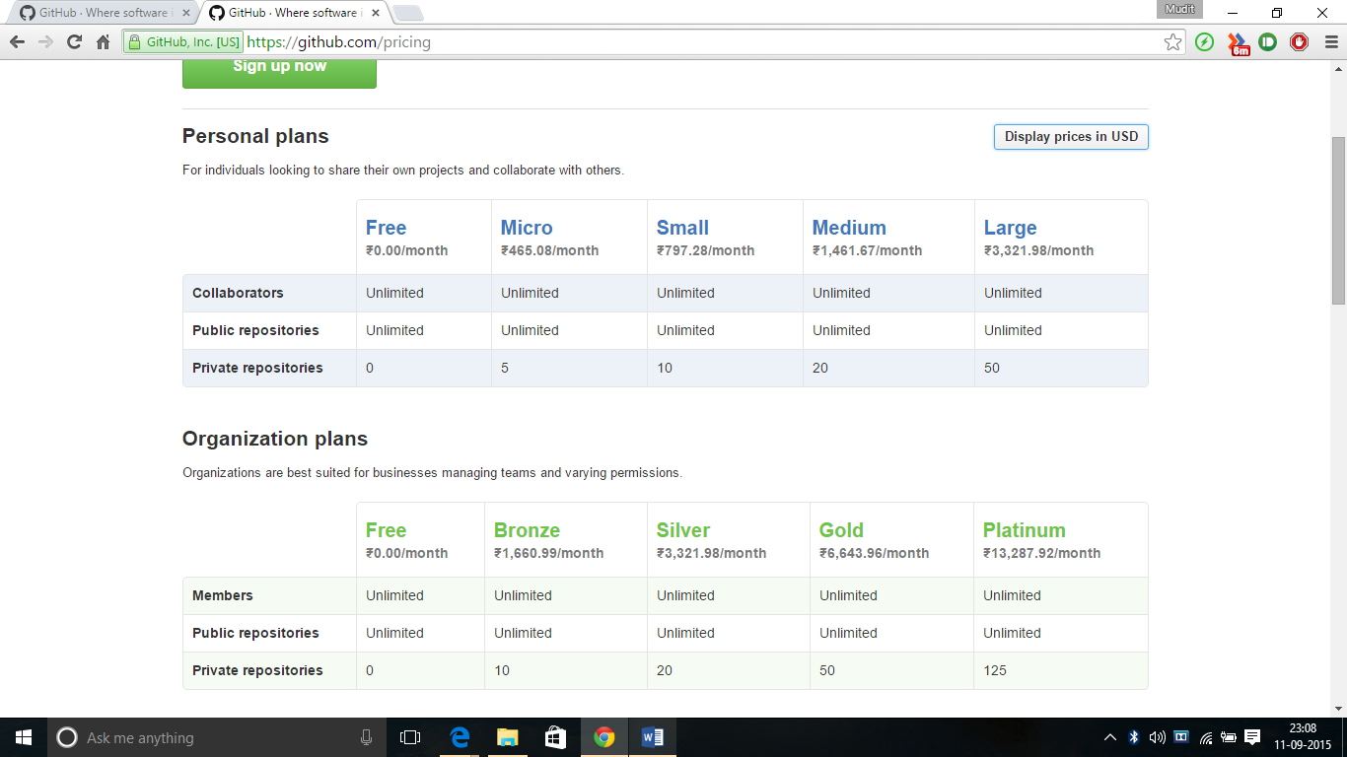Open the volume control in the tray
This screenshot has width=1347, height=757.
(1158, 737)
